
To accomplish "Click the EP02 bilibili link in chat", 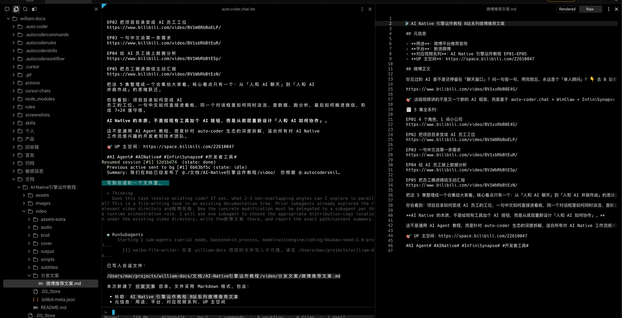I will pyautogui.click(x=164, y=27).
